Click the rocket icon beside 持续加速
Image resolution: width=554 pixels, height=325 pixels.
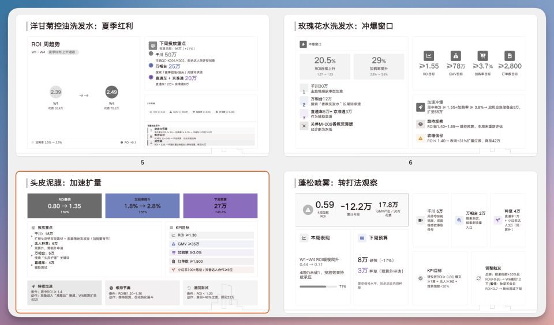(33, 286)
